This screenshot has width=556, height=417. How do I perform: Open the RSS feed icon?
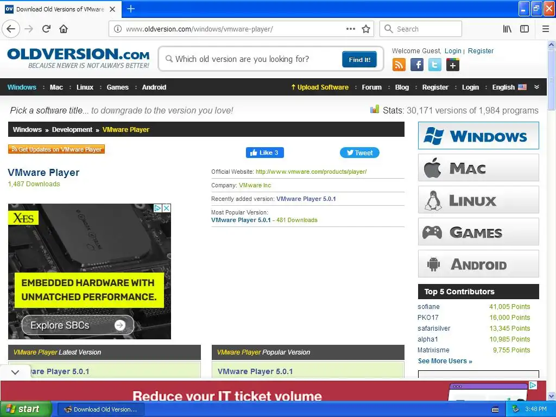(x=399, y=65)
